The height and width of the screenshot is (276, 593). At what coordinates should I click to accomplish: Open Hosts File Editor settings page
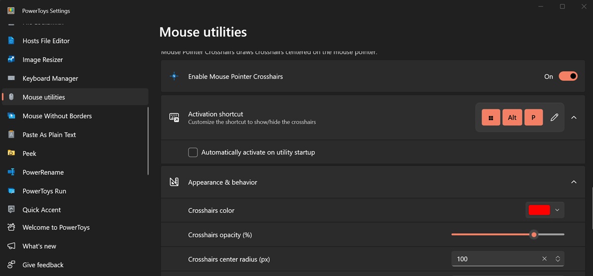75,41
